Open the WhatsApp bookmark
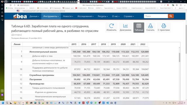The width and height of the screenshot is (187, 105). pos(9,8)
